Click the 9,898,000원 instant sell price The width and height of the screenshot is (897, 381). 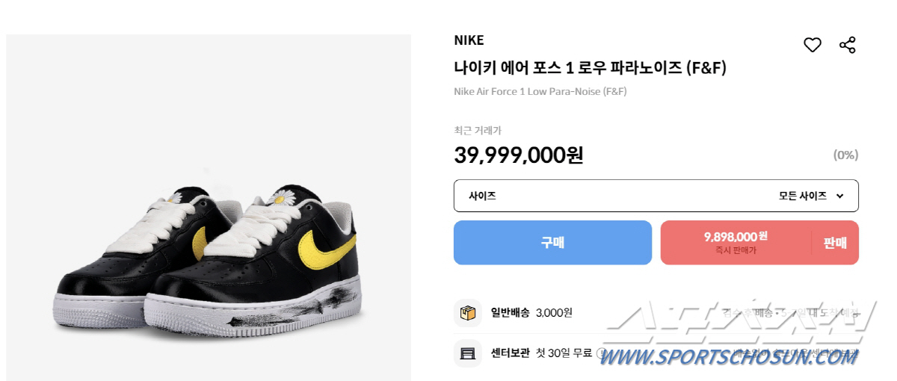click(736, 237)
